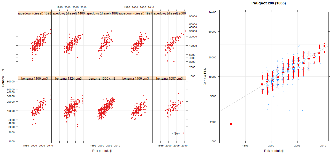Select the "napedowy (diesel) 1398" panel strip
Image resolution: width=336 pixels, height=155 pixels.
(x=35, y=13)
